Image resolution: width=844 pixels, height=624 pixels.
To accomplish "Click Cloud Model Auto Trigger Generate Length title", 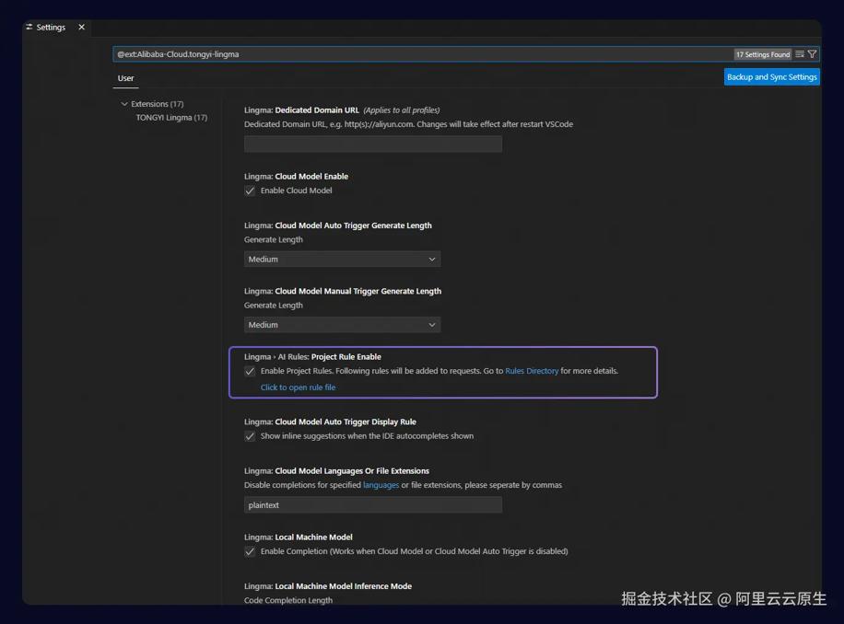I will [x=337, y=225].
